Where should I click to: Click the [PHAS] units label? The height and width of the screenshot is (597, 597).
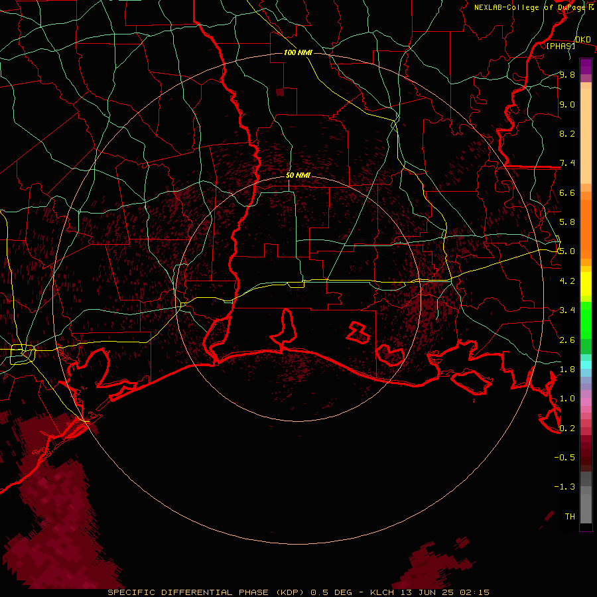pos(561,46)
